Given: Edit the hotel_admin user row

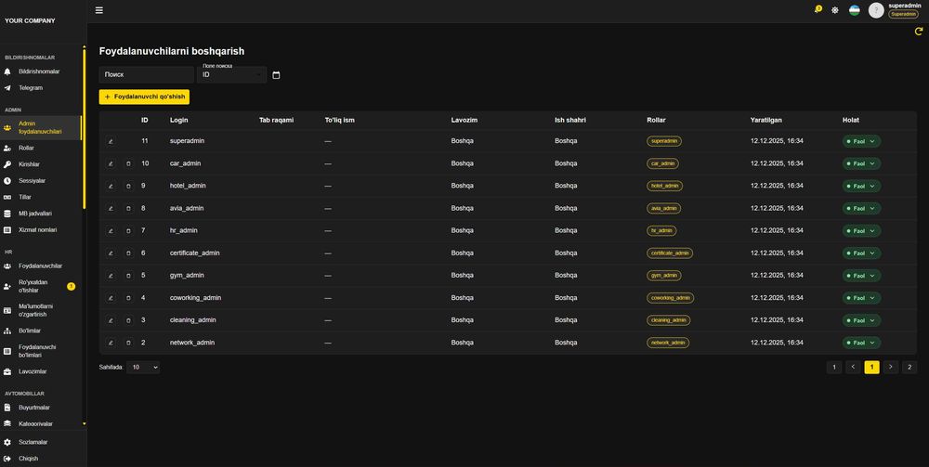Looking at the screenshot, I should click(111, 186).
